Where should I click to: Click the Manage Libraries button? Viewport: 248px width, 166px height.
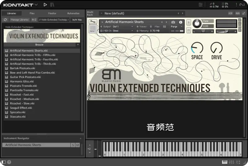[x=20, y=20]
